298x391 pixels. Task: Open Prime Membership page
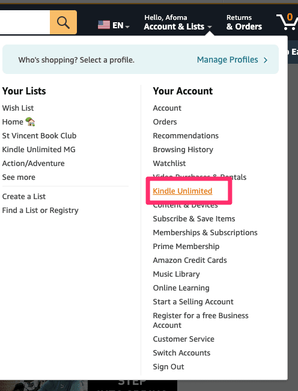(186, 247)
